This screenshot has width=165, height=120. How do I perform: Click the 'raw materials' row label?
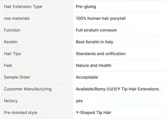pos(16,18)
